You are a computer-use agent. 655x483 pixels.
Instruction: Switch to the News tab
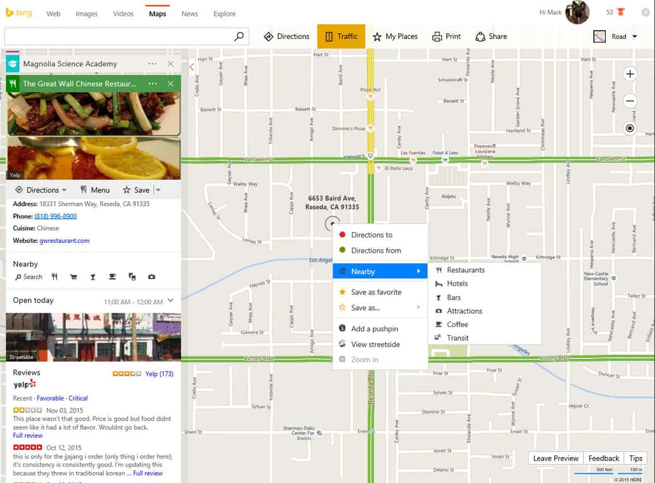coord(190,14)
